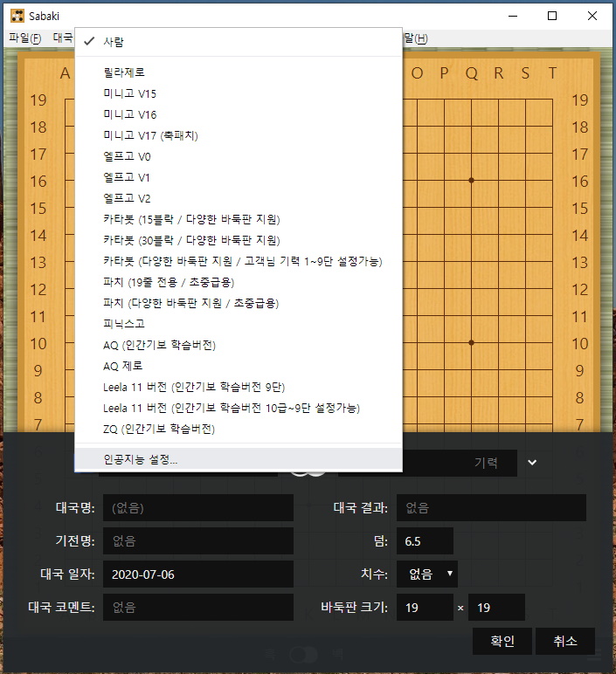Edit the board width field

425,607
